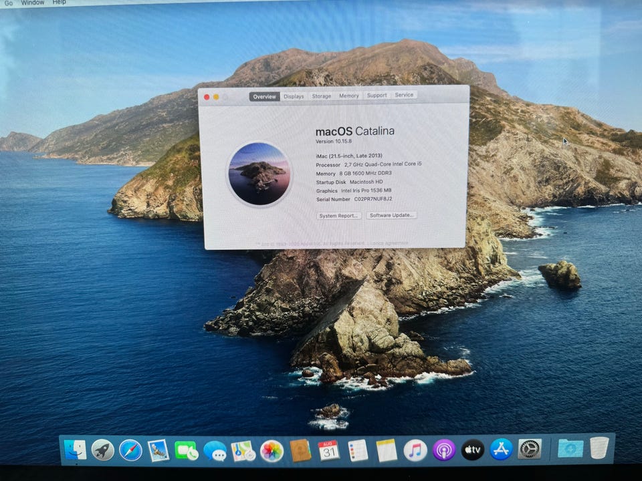Open Safari browser in the Dock

pyautogui.click(x=130, y=450)
